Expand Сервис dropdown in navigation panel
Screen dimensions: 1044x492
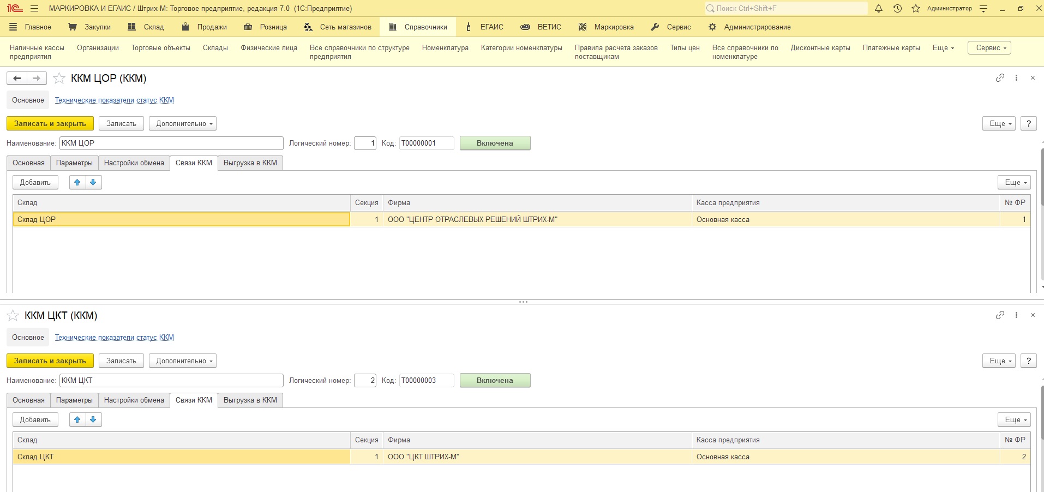989,48
